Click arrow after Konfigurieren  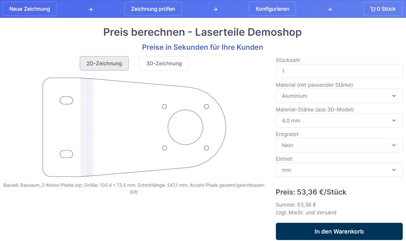[330, 9]
